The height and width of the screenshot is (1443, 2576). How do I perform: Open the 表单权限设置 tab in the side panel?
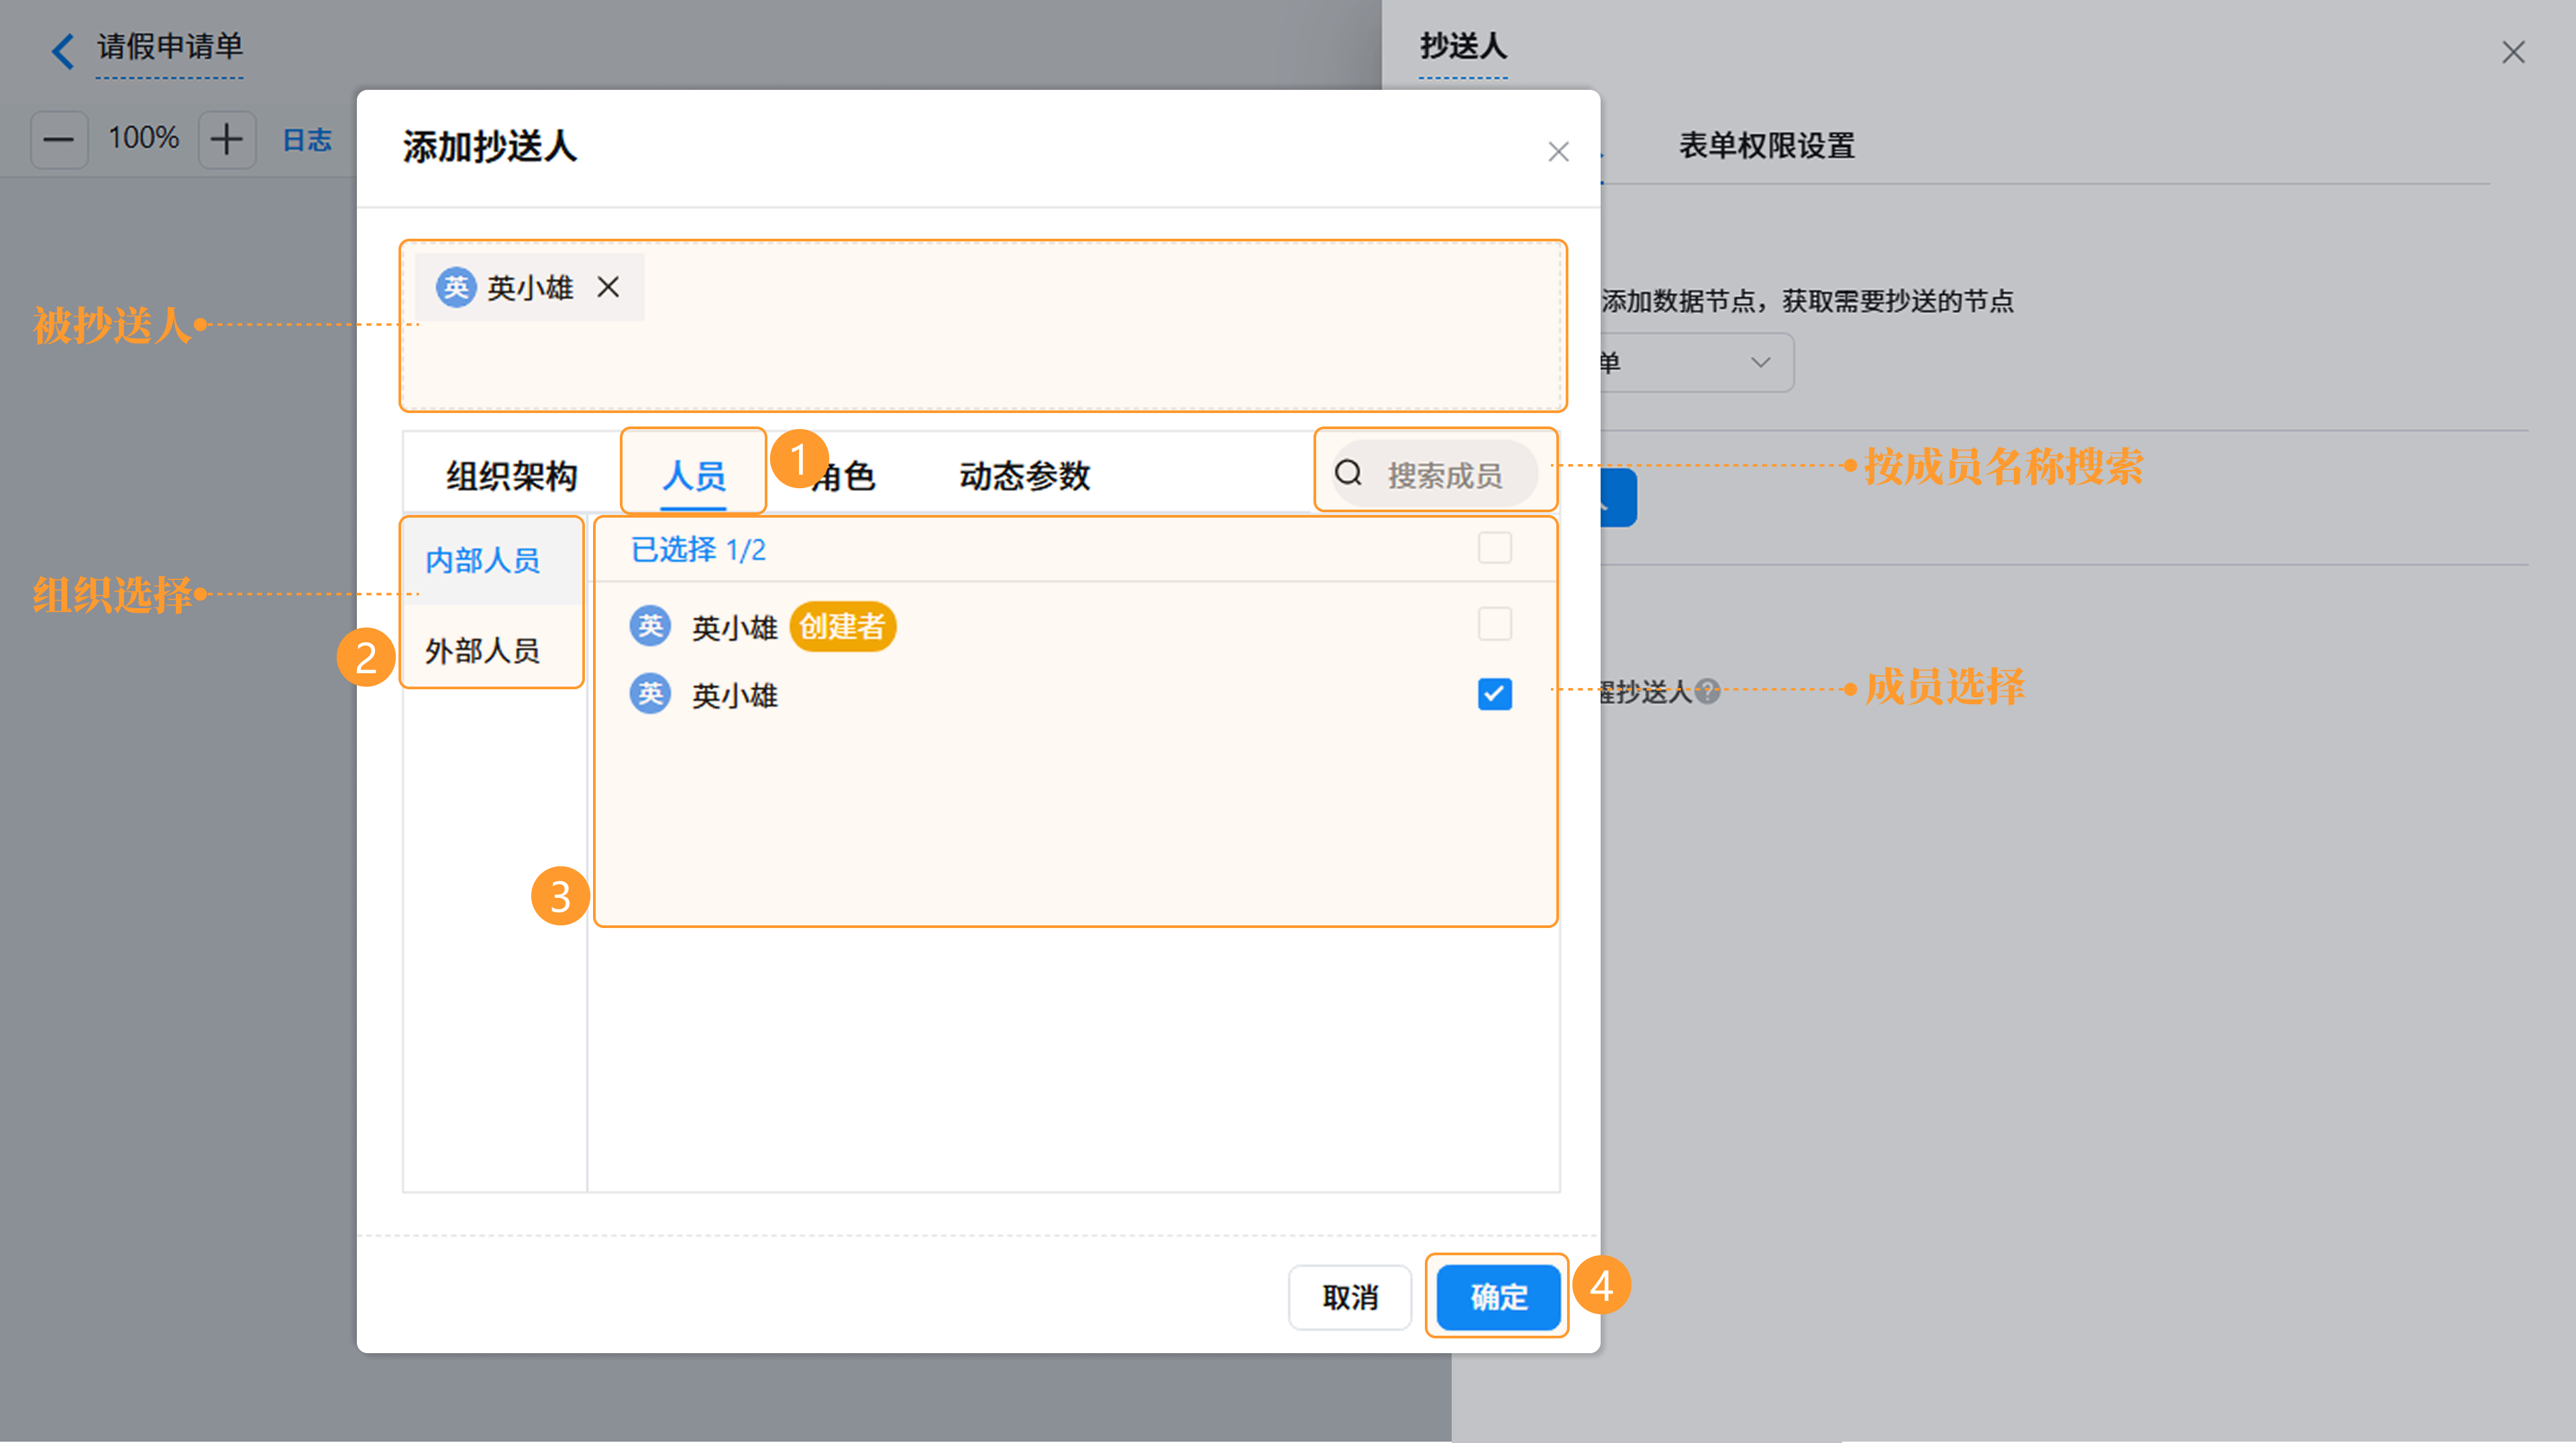coord(1766,146)
